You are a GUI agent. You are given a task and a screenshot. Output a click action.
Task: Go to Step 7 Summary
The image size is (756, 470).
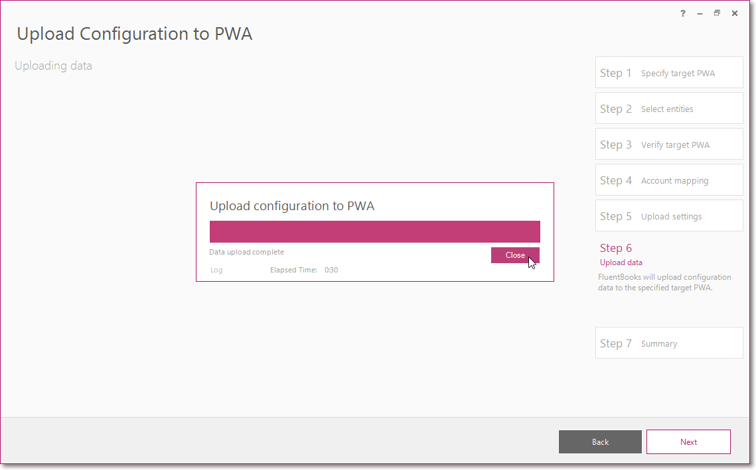tap(669, 343)
